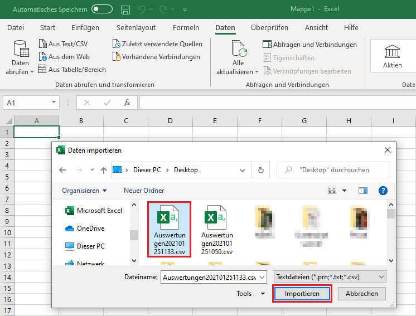
Task: Click the Alle aktualisieren refresh icon
Action: pos(239,48)
